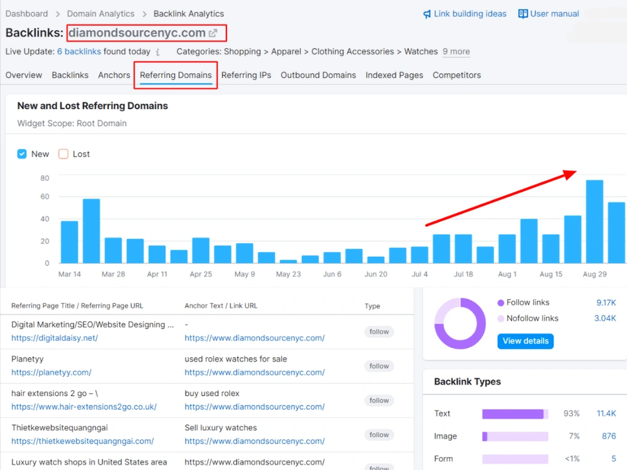The image size is (627, 470).
Task: Select the Anchors tab
Action: pos(114,75)
